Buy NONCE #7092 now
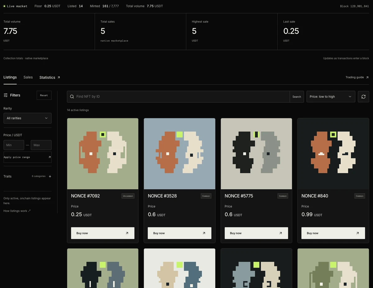This screenshot has width=373, height=288. tap(103, 233)
